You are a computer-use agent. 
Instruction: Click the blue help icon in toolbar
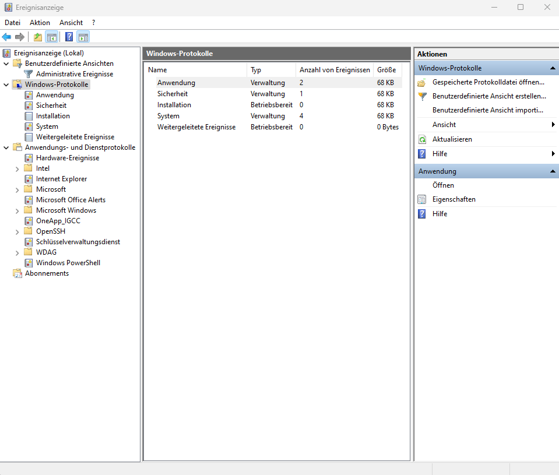point(69,37)
